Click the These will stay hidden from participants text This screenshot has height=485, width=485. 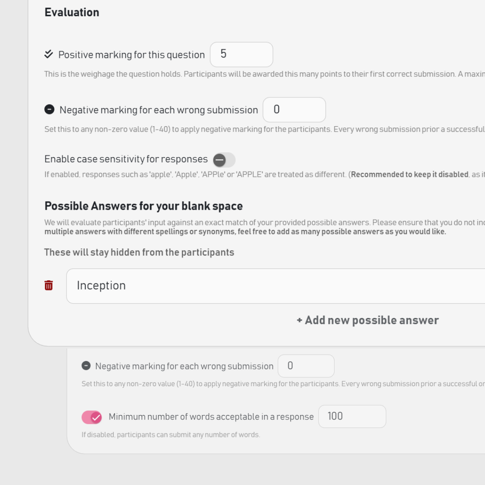click(139, 252)
